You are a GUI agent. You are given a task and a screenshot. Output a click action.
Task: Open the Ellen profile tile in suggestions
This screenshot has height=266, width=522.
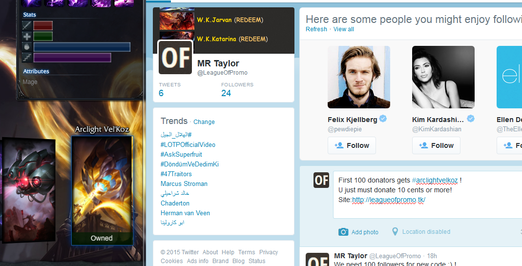pyautogui.click(x=509, y=77)
